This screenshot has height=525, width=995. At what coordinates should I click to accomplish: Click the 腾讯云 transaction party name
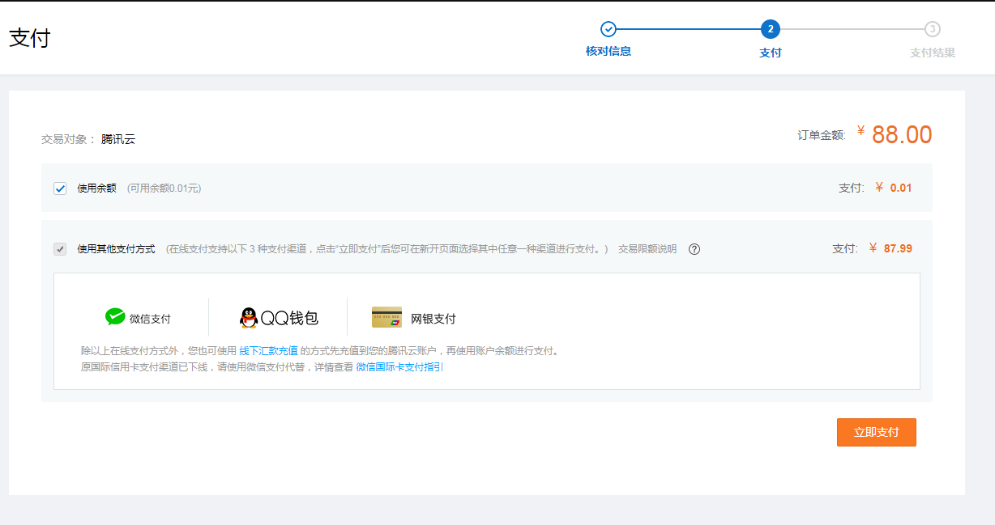click(118, 139)
